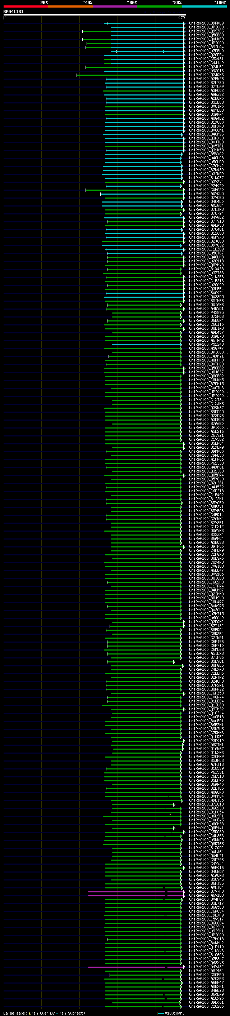The image size is (230, 1016).
Task: Open hit UniRef100_C2HGX8
Action: point(206,555)
